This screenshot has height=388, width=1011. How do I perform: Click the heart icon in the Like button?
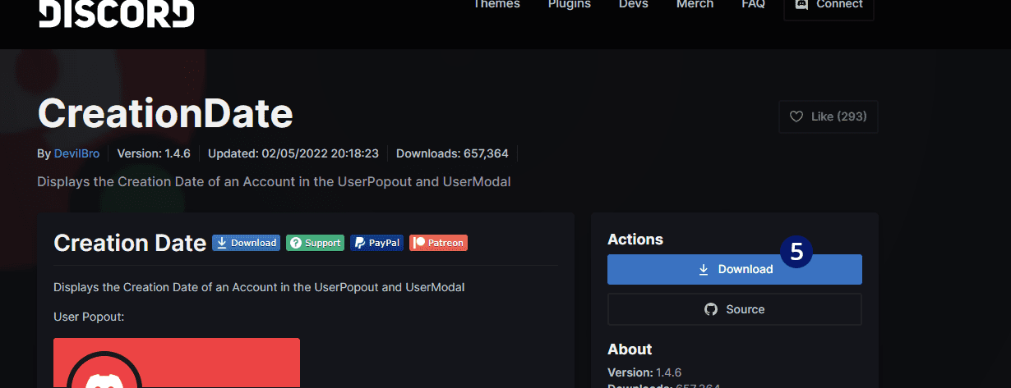(796, 116)
